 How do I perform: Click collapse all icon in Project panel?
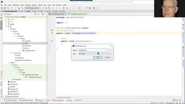[38, 14]
